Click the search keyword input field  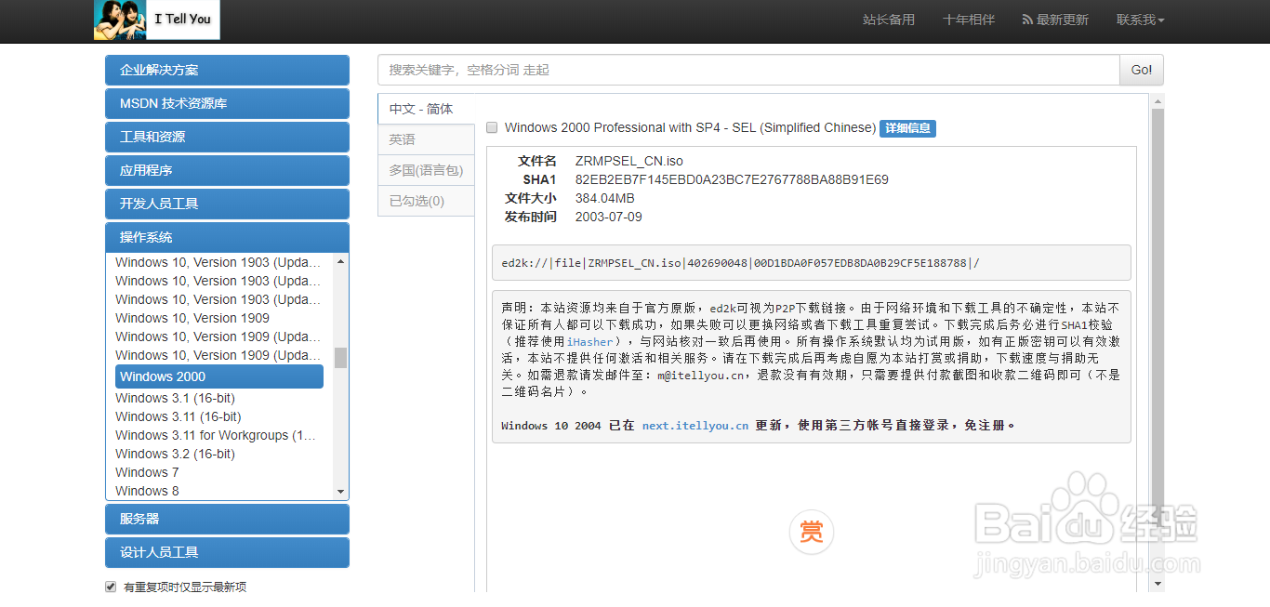pos(748,70)
